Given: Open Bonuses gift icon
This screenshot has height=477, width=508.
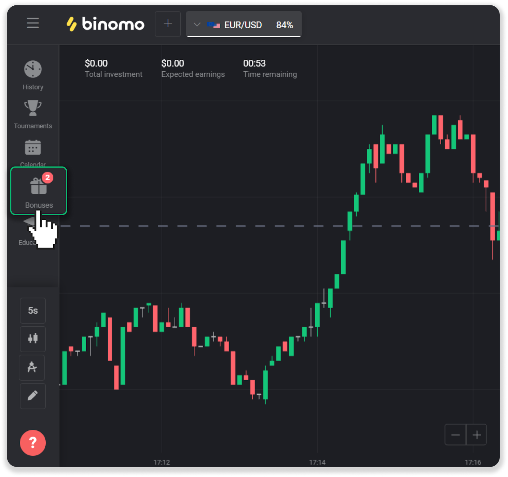Looking at the screenshot, I should tap(38, 186).
